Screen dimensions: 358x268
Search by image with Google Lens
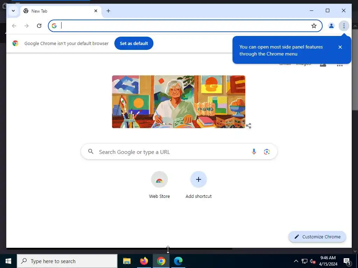click(267, 151)
